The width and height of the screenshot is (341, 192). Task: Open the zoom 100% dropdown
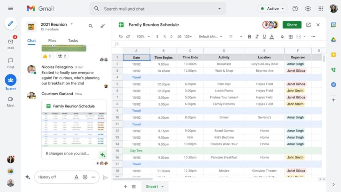(143, 37)
